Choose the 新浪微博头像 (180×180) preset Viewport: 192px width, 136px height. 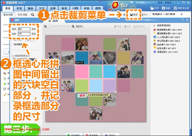tap(167, 30)
